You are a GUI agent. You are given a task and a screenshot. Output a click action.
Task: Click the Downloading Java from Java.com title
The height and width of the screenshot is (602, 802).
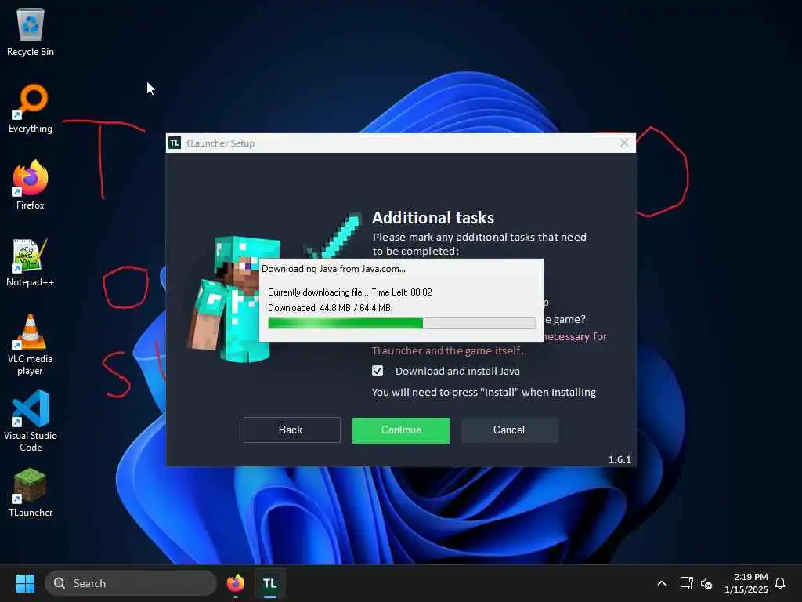[x=334, y=269]
